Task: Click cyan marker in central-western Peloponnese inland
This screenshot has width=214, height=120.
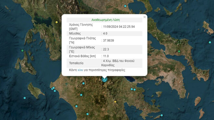Action: coord(81,95)
